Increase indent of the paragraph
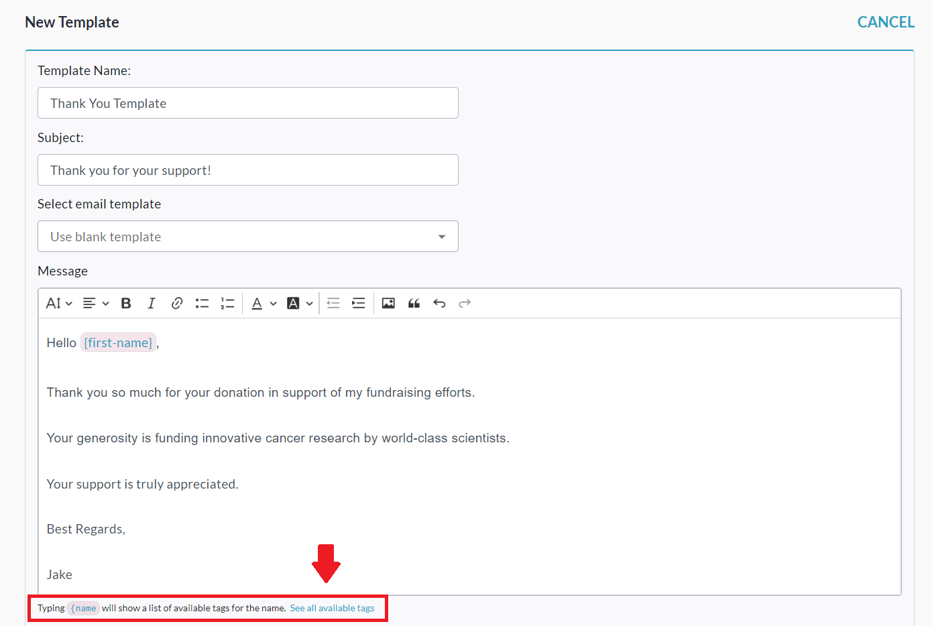 click(x=359, y=304)
